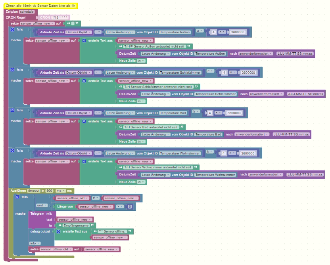Click the 'Länge von' block label
This screenshot has width=330, height=265.
(65, 207)
